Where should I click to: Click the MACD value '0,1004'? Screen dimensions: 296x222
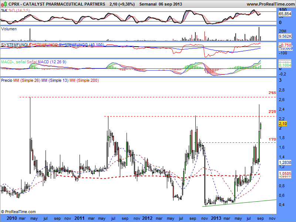click(285, 65)
